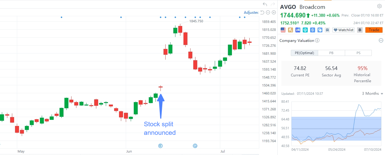Click the blue dollar sign icon
This screenshot has height=155, width=385.
[313, 30]
